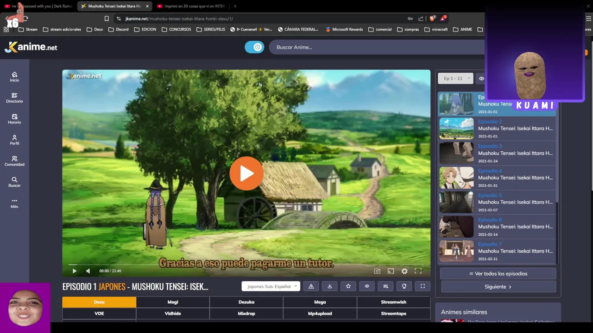Switch to the Vidhide server
Screen dimensions: 593x333
pyautogui.click(x=173, y=314)
